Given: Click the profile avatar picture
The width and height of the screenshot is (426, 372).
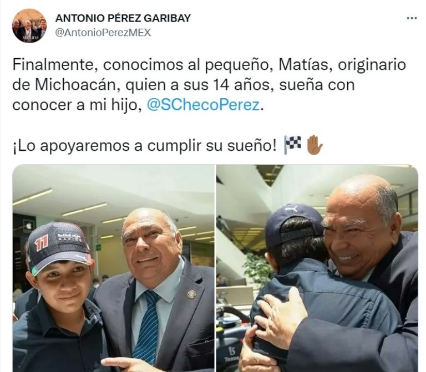Looking at the screenshot, I should click(x=29, y=26).
